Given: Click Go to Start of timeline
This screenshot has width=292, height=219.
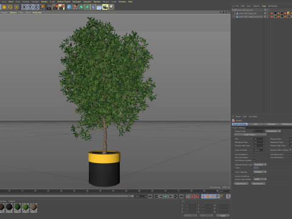Looking at the screenshot, I should pyautogui.click(x=150, y=196).
